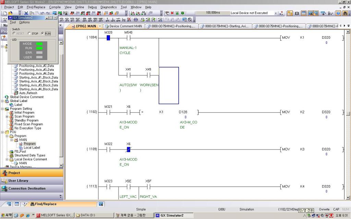The width and height of the screenshot is (351, 219).
Task: Open the Help question mark icon
Action: pos(338,13)
